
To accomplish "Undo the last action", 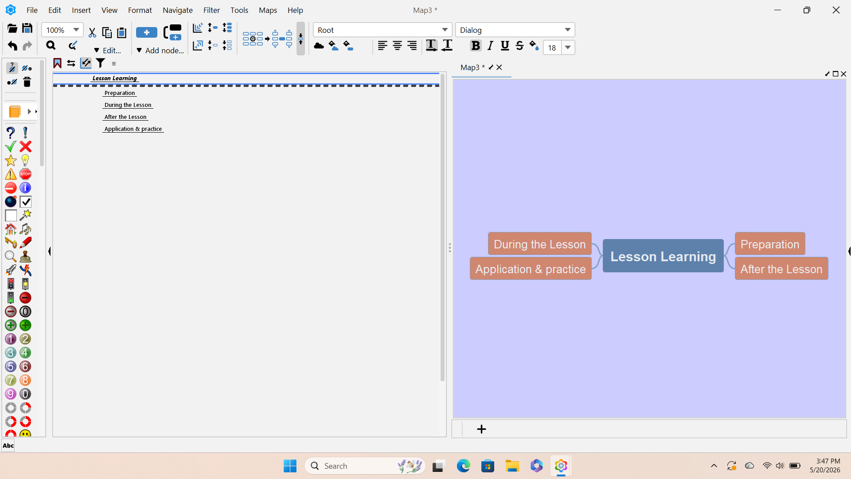I will [x=12, y=46].
